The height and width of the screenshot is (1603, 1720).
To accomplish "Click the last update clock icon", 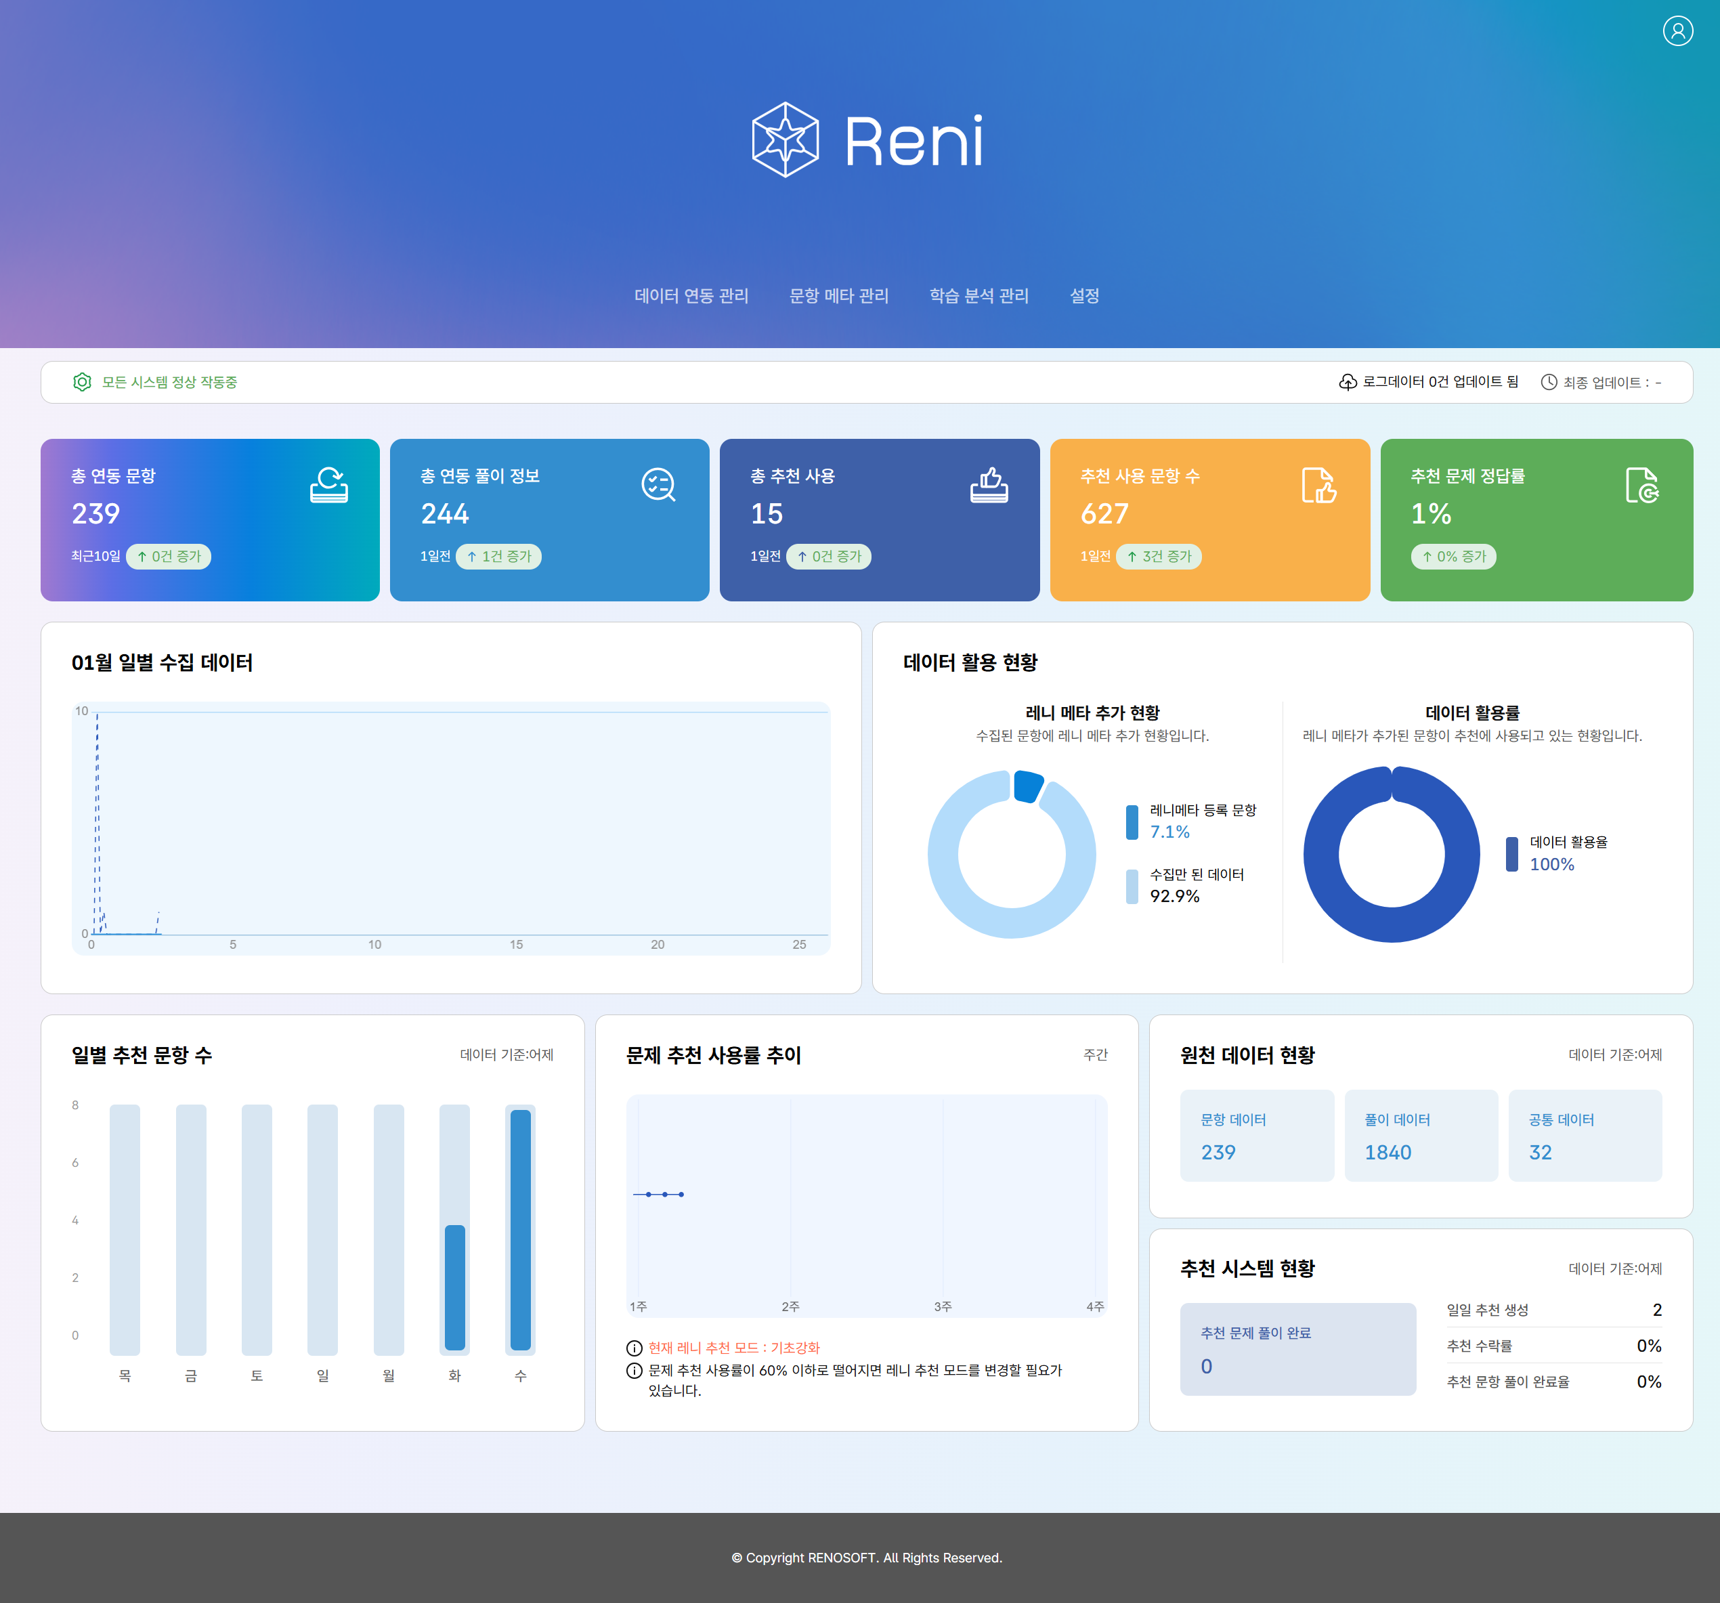I will [1549, 383].
